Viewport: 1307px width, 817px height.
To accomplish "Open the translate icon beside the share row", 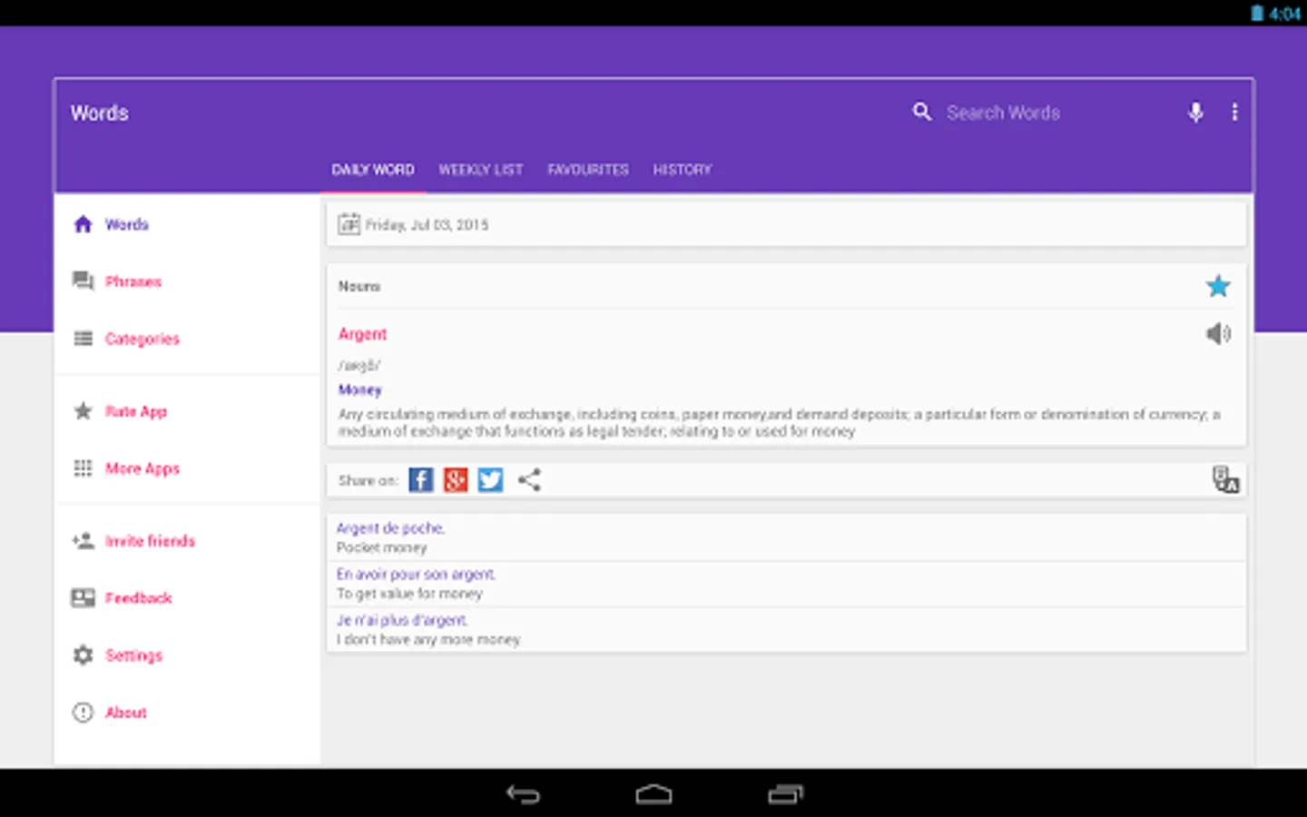I will 1225,479.
